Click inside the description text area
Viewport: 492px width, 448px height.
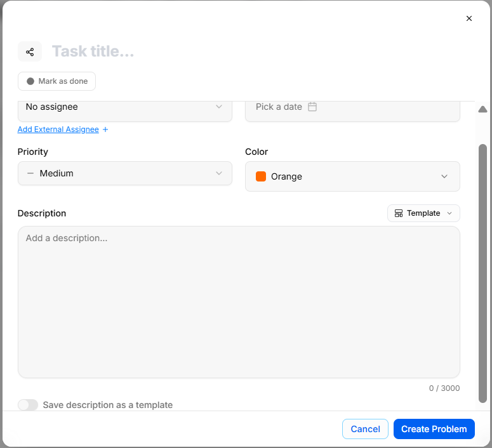click(x=239, y=302)
